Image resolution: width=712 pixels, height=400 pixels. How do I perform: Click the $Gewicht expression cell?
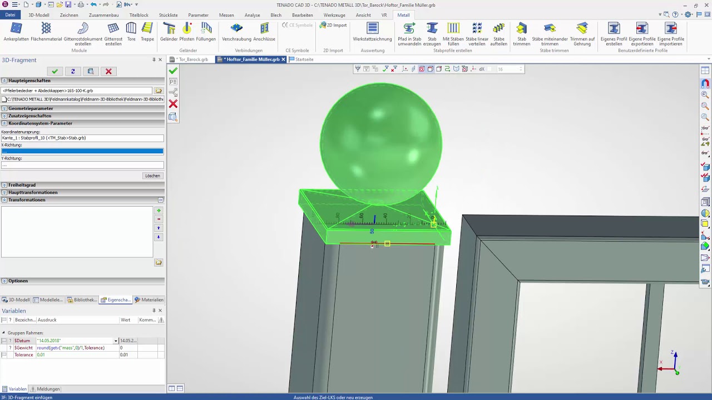[x=77, y=348]
